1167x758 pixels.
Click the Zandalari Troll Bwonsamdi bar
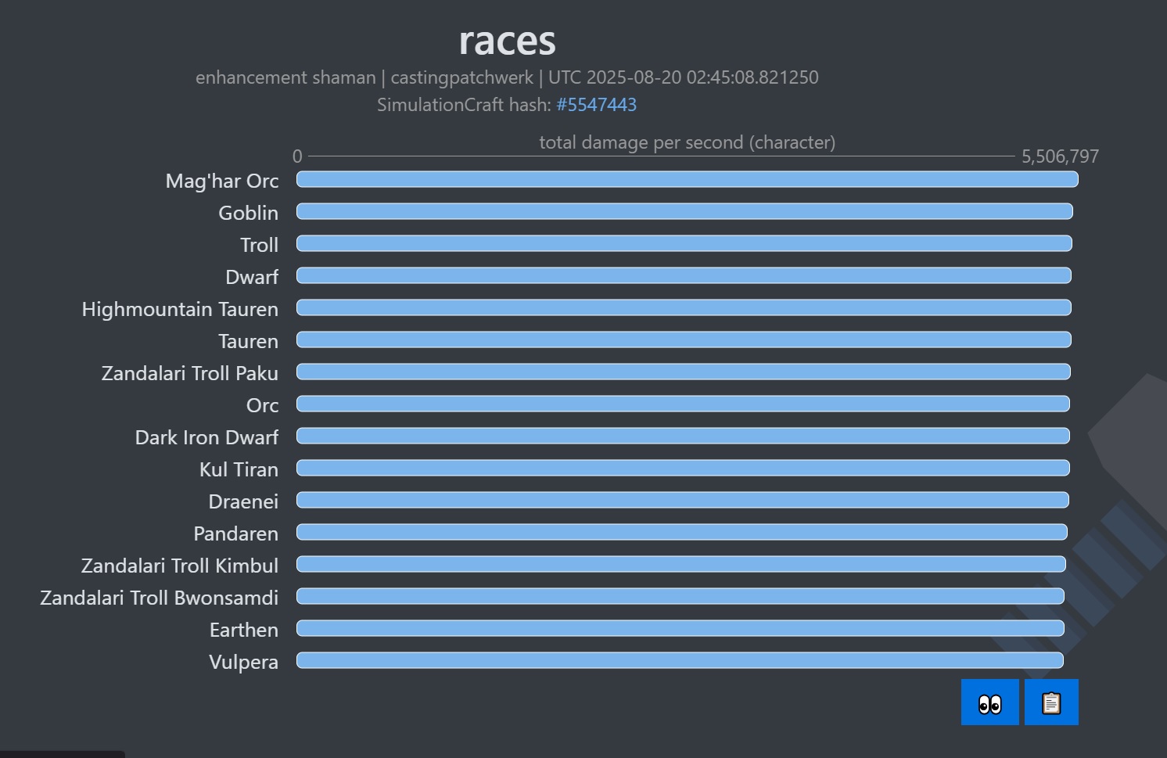point(680,597)
